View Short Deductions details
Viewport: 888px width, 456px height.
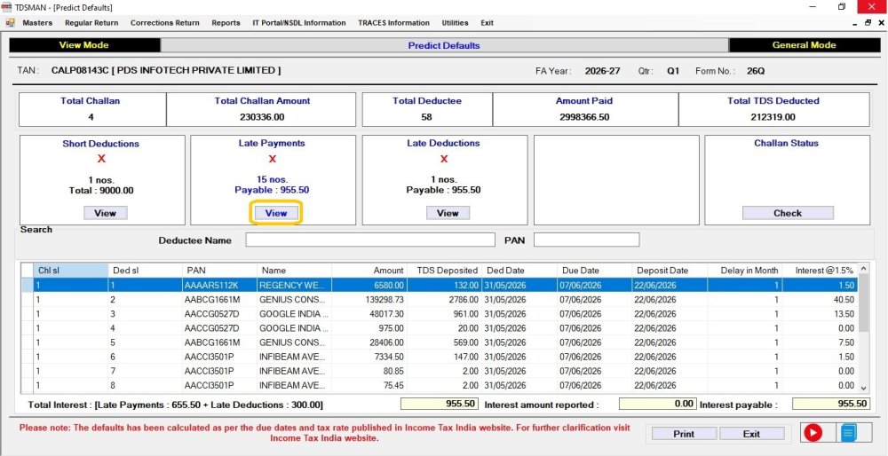[x=106, y=213]
